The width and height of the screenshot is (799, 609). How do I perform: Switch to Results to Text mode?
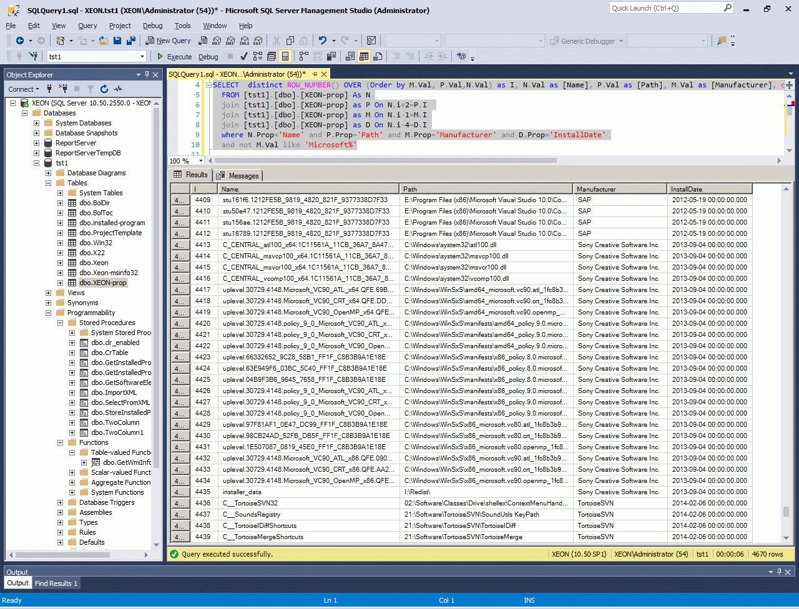[x=350, y=56]
